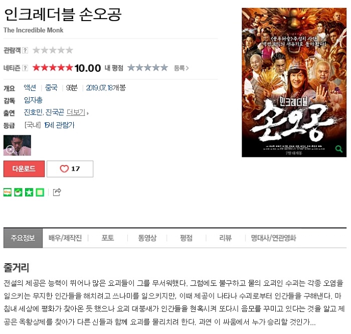
Task: Play the trailer video thumbnail
Action: [17, 145]
